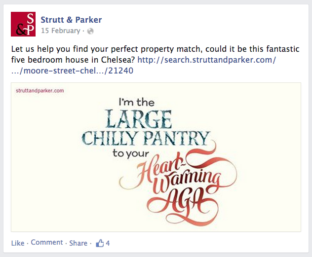312x257 pixels.
Task: Click the black ampersand in the logo
Action: point(19,30)
